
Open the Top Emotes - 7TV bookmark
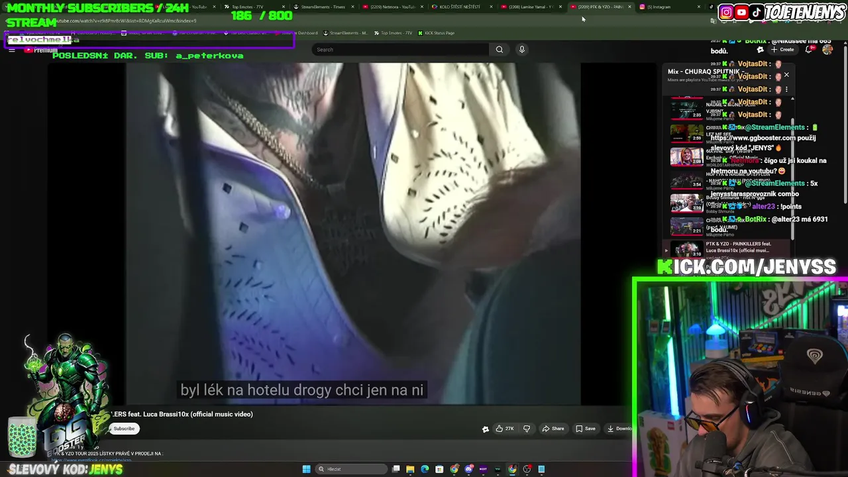(x=393, y=33)
